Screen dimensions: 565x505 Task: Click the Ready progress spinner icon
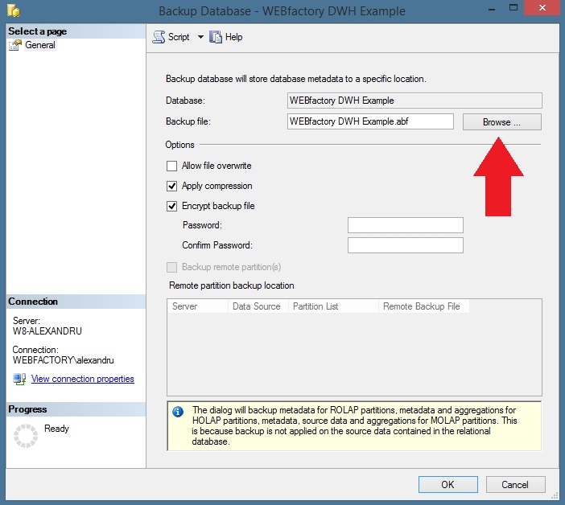coord(26,436)
